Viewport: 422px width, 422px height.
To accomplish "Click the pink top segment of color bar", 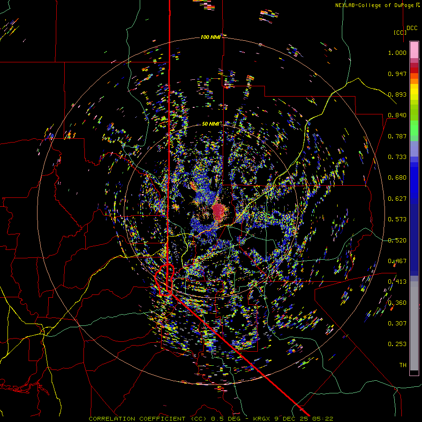I will point(414,50).
